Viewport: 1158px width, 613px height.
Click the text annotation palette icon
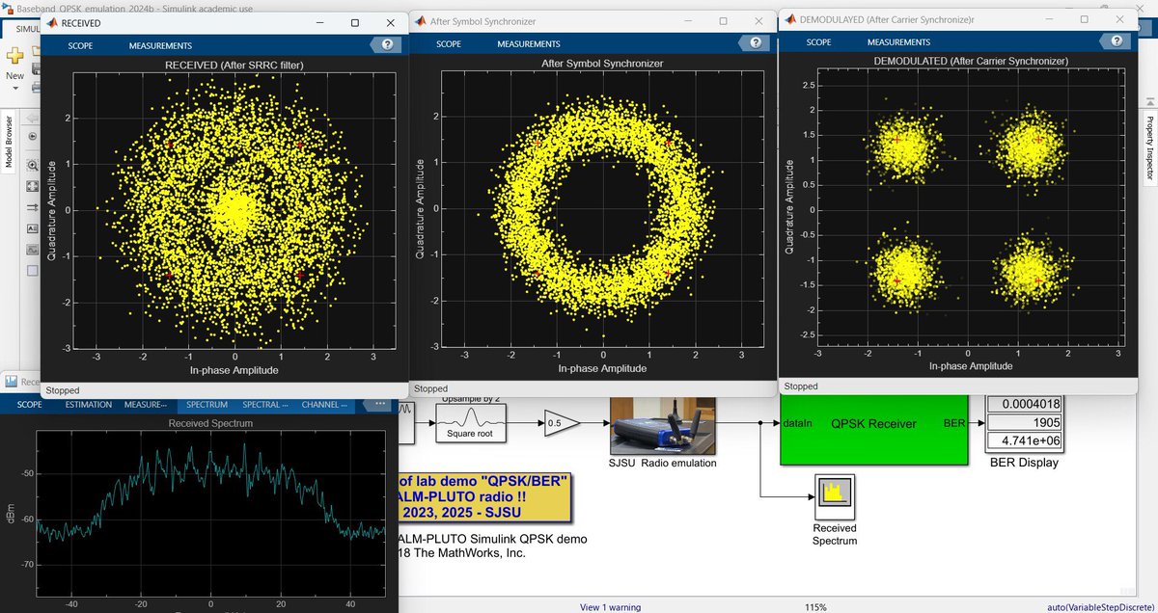coord(32,228)
